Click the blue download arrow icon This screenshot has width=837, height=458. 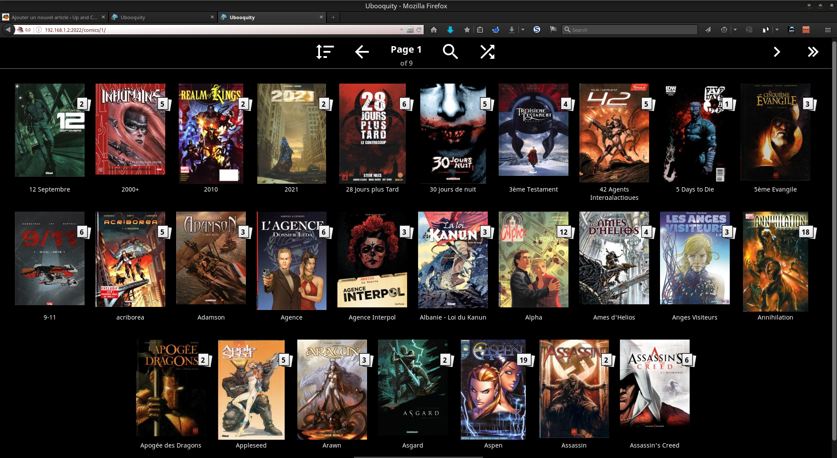point(450,30)
